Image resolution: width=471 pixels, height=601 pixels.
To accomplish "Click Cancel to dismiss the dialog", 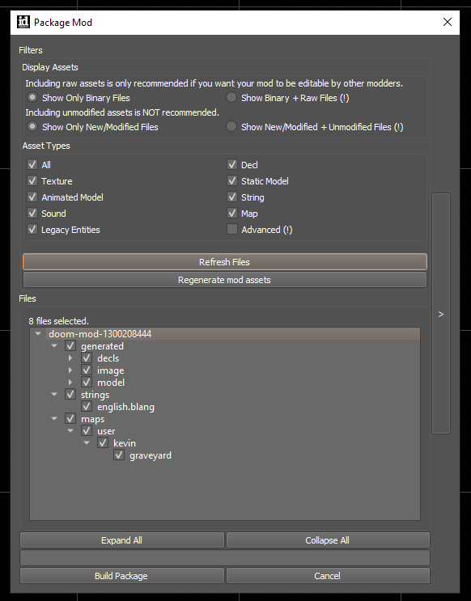I will tap(328, 576).
